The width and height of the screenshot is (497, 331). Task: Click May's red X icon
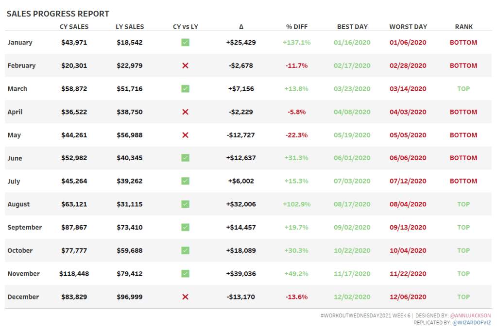185,135
